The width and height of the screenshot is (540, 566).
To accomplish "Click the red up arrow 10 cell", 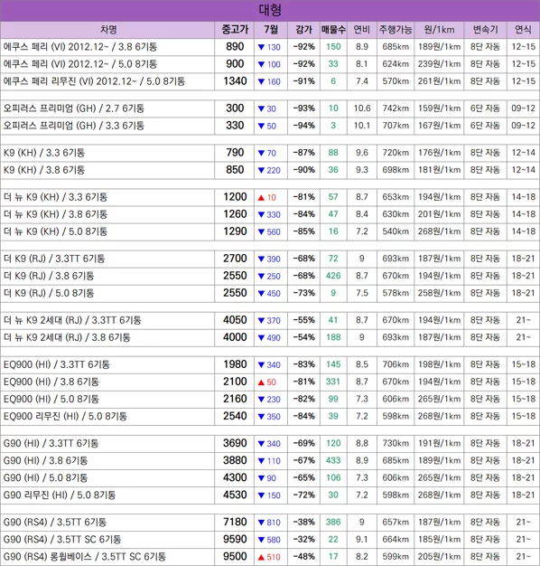I will 271,197.
